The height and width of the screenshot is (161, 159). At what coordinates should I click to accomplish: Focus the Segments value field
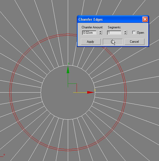pyautogui.click(x=114, y=33)
